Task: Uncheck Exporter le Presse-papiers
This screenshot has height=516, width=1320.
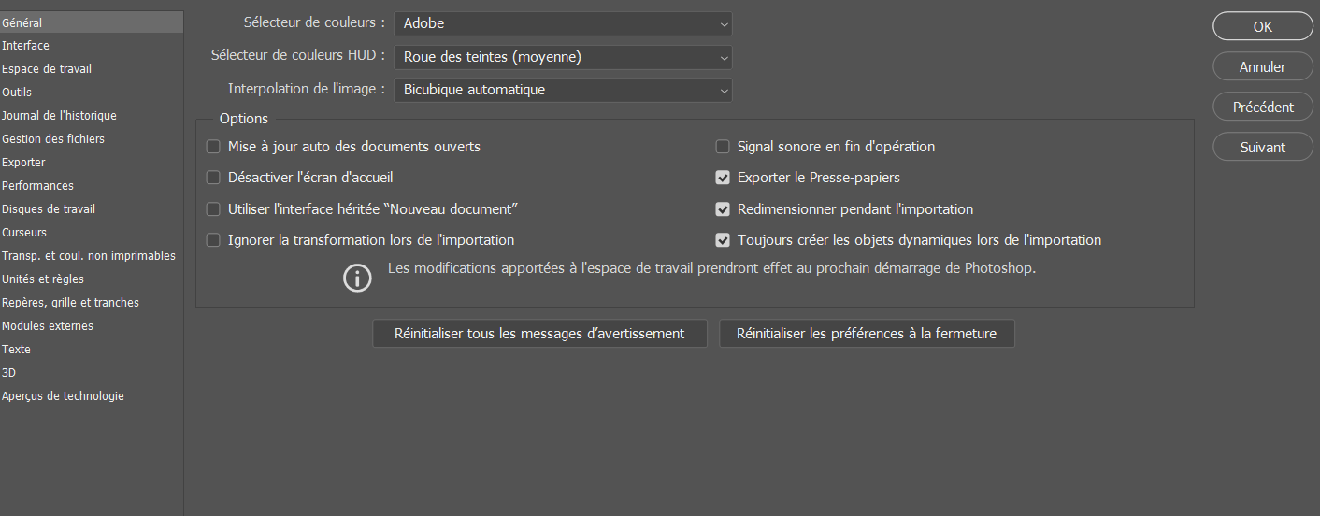Action: click(723, 178)
